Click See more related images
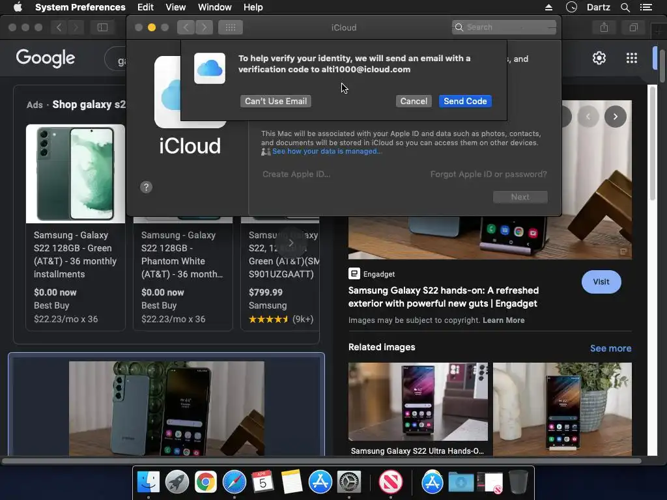The width and height of the screenshot is (667, 500). [x=610, y=348]
